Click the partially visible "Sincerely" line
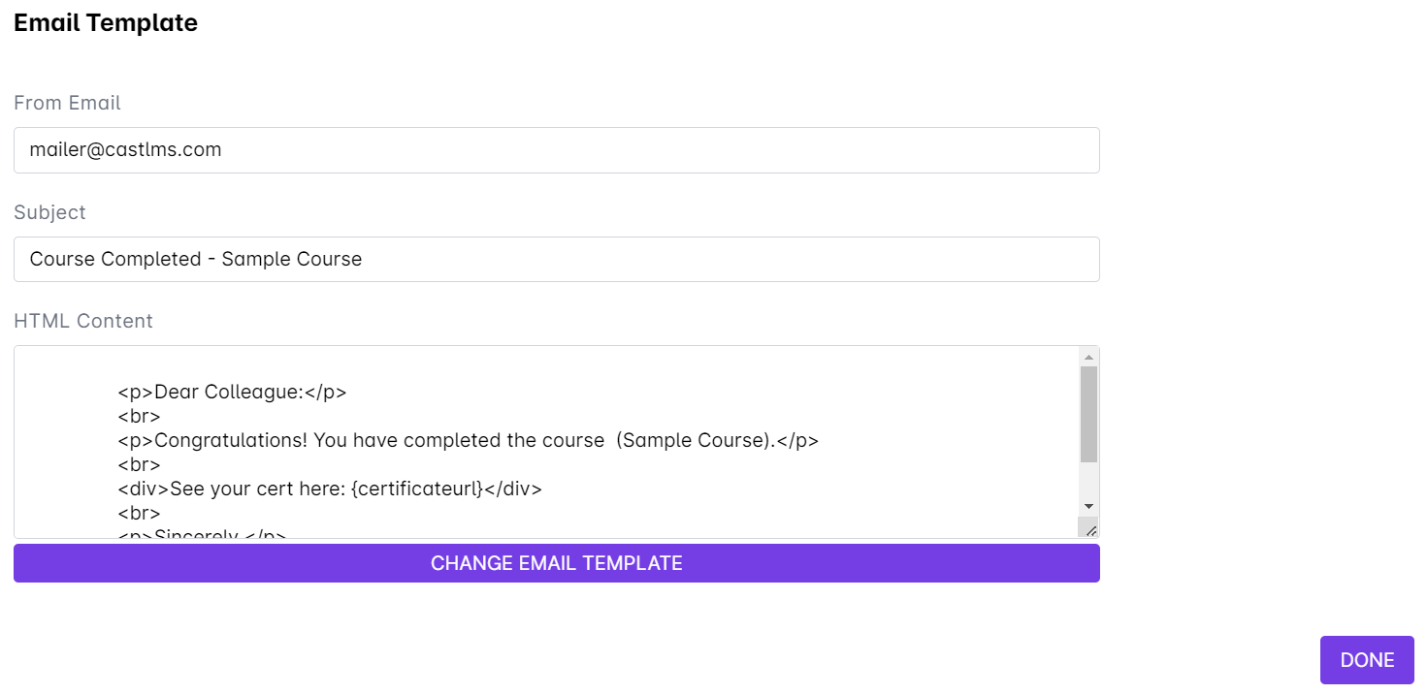The image size is (1428, 694). [x=204, y=533]
